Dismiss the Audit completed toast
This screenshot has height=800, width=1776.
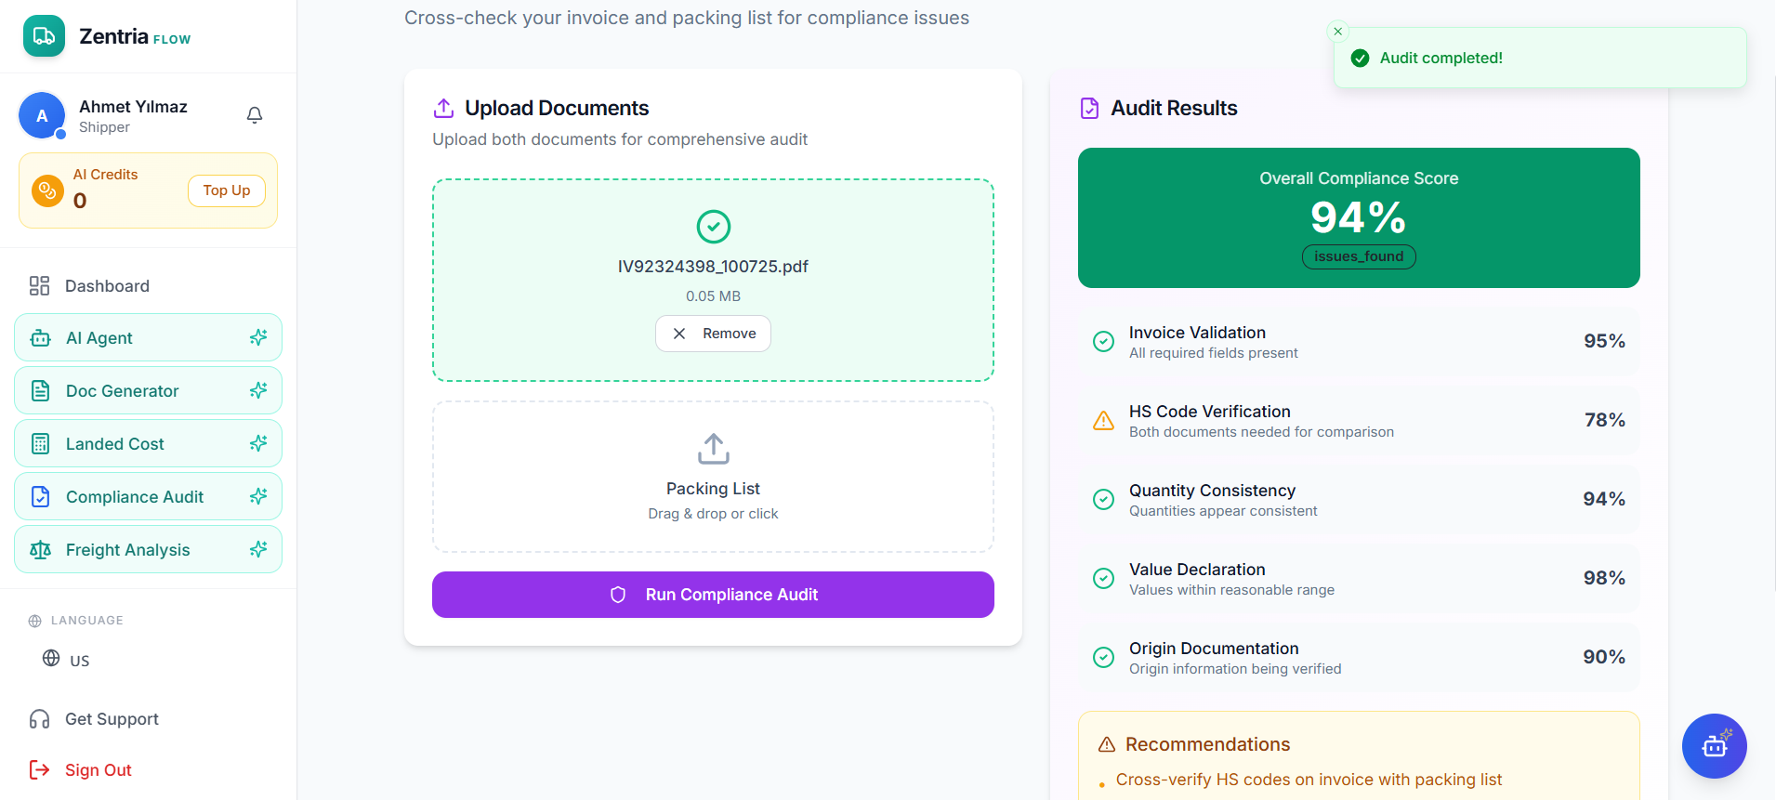coord(1338,32)
